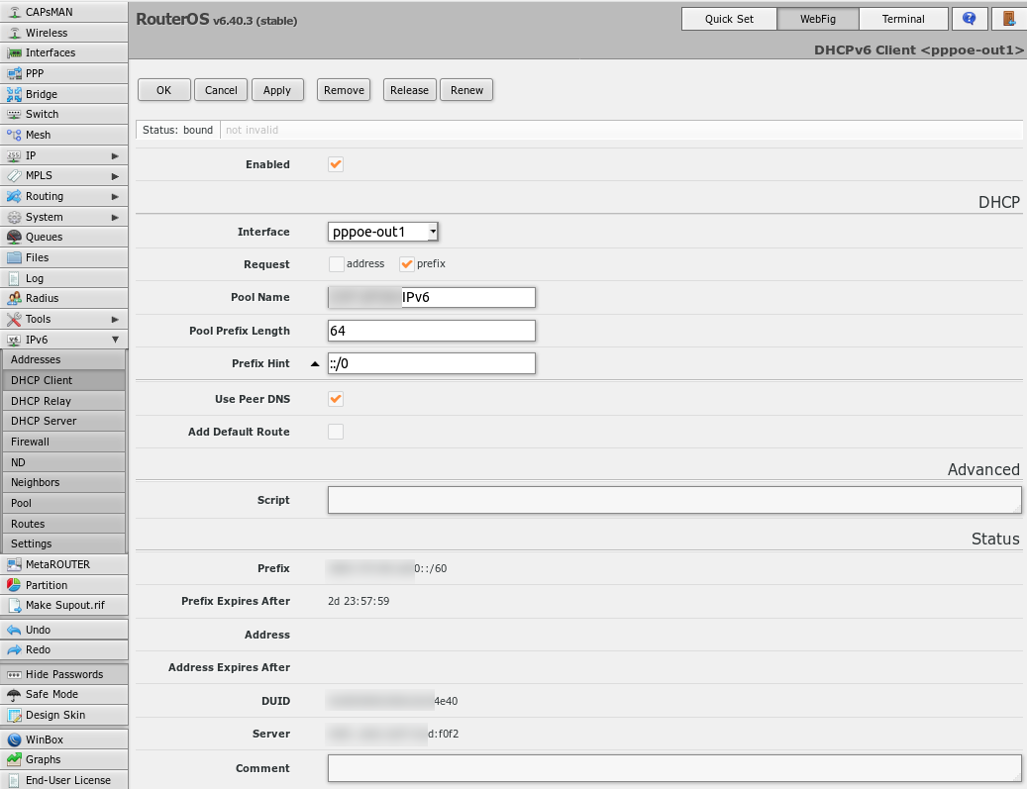Switch to Terminal tab
The height and width of the screenshot is (789, 1027).
[903, 19]
